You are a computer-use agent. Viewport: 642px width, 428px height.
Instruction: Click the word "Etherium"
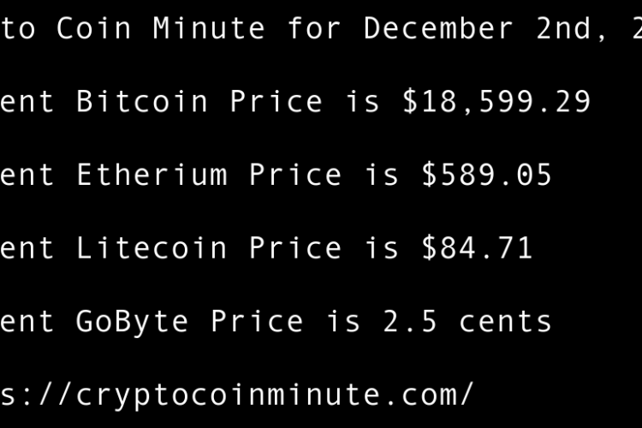(x=152, y=175)
